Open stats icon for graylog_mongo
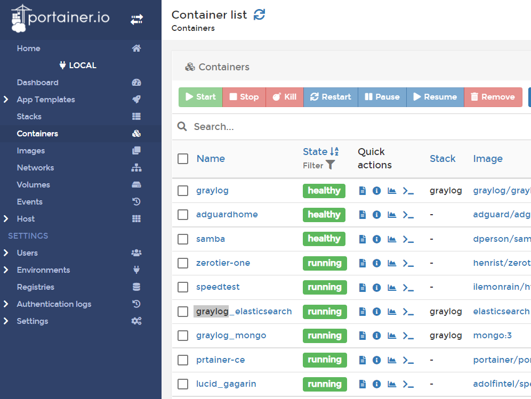This screenshot has height=399, width=531. pyautogui.click(x=392, y=336)
